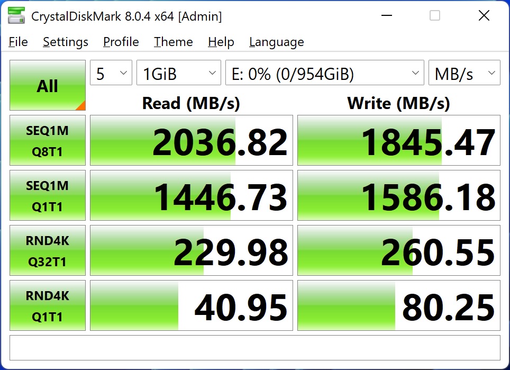Run all benchmarks with the All button
The image size is (510, 370).
[x=48, y=85]
